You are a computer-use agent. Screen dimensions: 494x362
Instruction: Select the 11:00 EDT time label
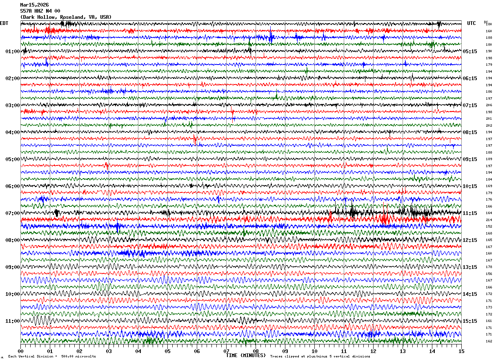tap(13, 321)
